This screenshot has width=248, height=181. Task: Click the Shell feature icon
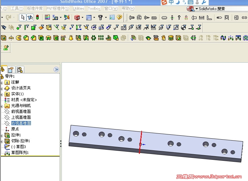click(x=41, y=38)
